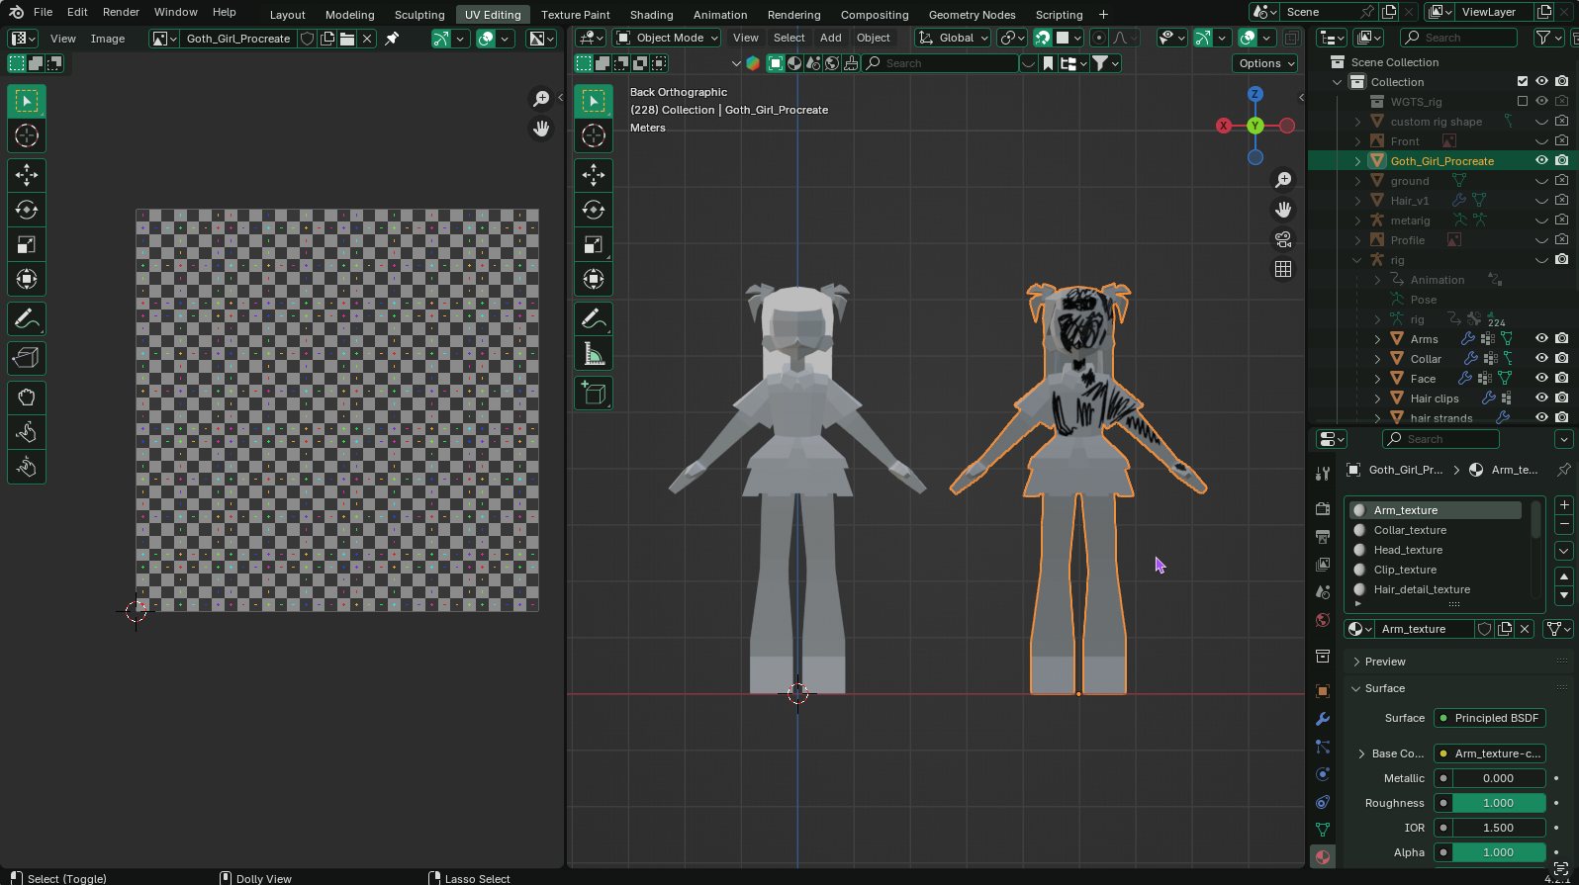Open the World properties tab
Image resolution: width=1579 pixels, height=885 pixels.
(1323, 620)
